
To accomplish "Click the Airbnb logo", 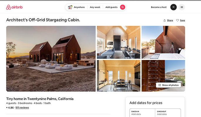I will [x=14, y=7].
